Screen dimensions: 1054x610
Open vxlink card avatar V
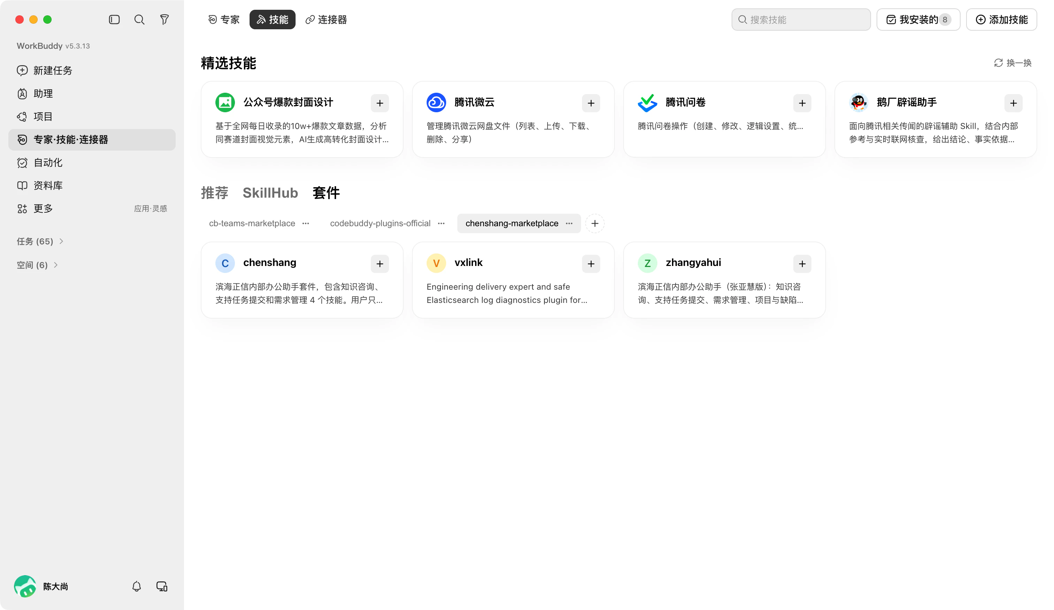(x=436, y=263)
